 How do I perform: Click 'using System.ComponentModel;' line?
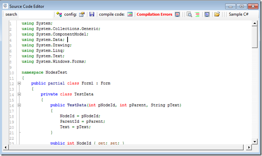tap(55, 34)
